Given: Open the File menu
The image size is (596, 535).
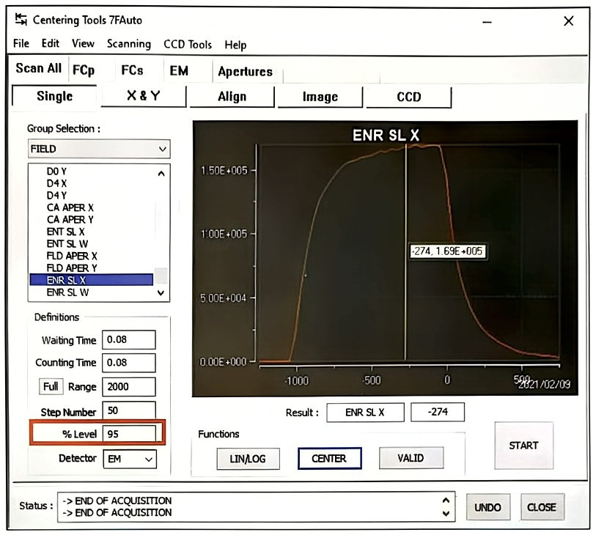Looking at the screenshot, I should click(x=21, y=43).
